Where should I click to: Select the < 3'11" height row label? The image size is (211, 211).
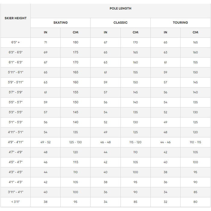[x=15, y=202]
